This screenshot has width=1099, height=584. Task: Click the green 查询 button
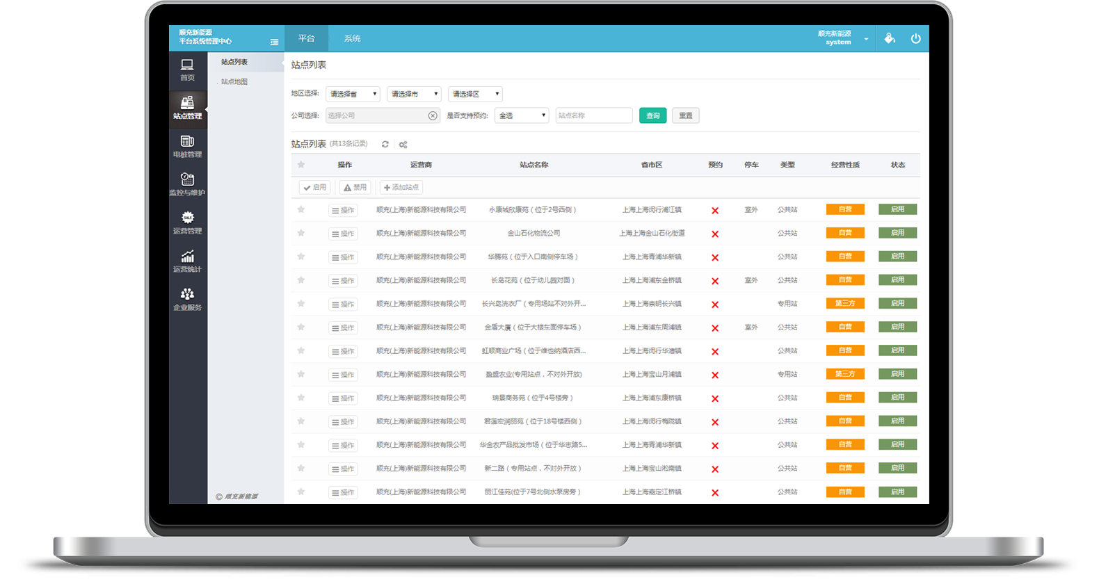[x=652, y=115]
